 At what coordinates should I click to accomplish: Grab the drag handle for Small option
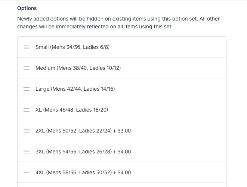click(x=27, y=47)
